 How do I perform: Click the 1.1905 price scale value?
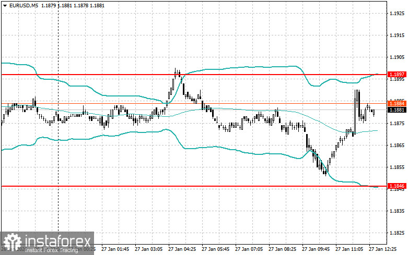pos(397,57)
